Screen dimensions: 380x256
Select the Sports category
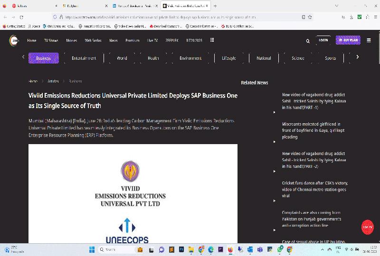coord(330,58)
